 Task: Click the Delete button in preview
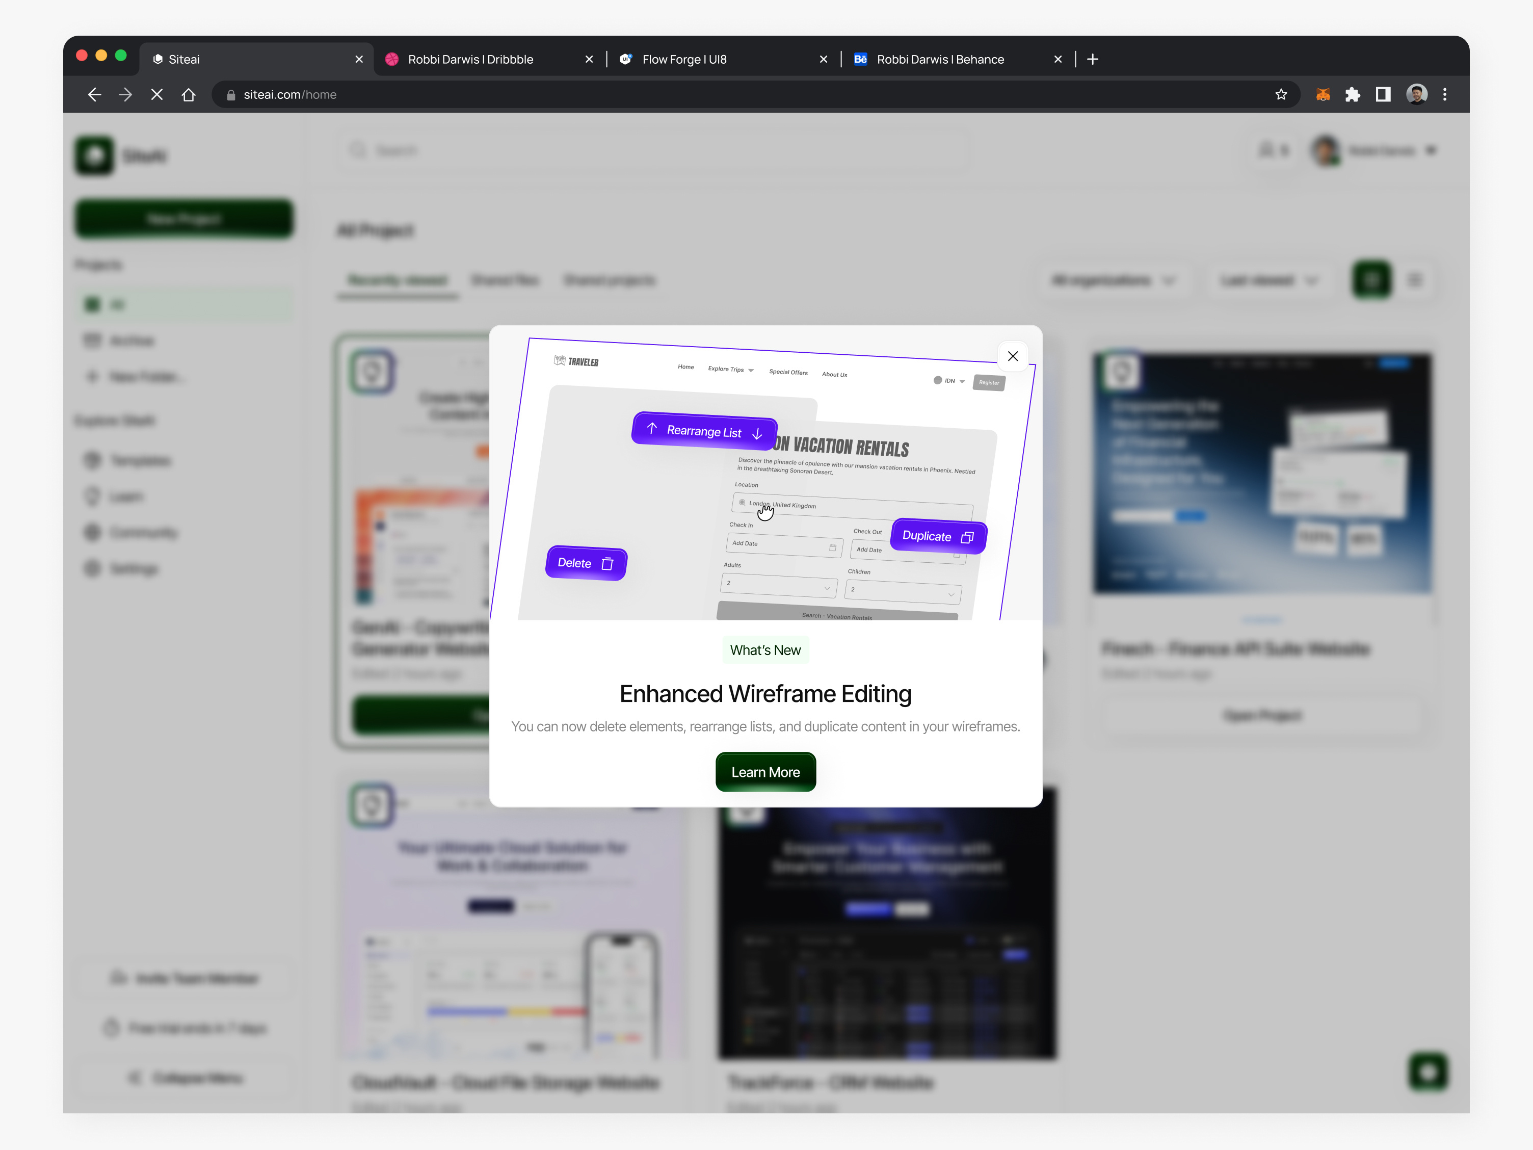586,564
